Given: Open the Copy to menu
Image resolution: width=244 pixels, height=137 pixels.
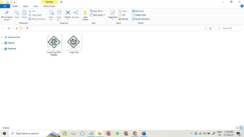Looking at the screenshot, I should coord(59,15).
